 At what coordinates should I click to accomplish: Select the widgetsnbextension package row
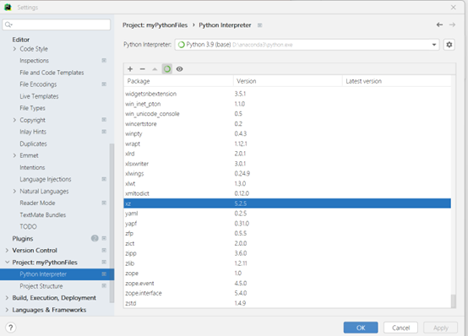287,94
